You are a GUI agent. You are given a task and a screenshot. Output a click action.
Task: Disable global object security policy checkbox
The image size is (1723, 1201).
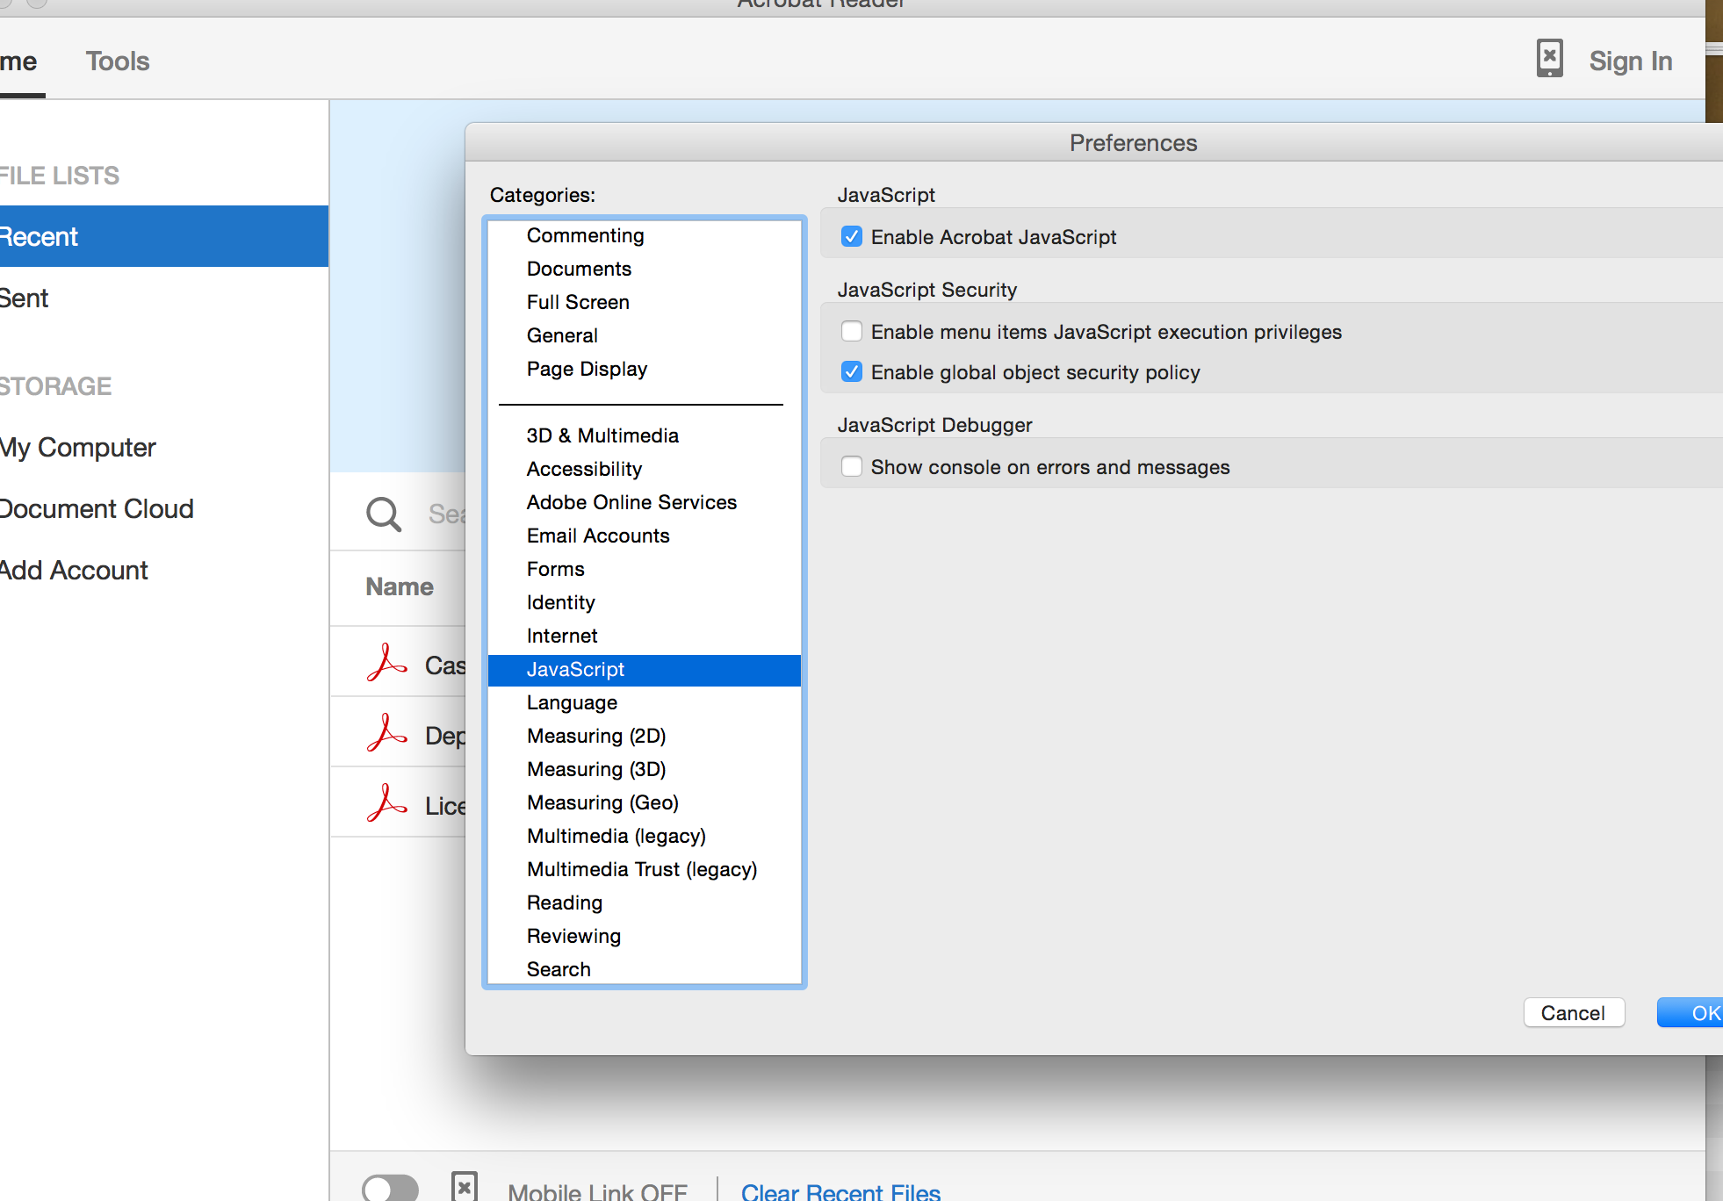tap(851, 371)
